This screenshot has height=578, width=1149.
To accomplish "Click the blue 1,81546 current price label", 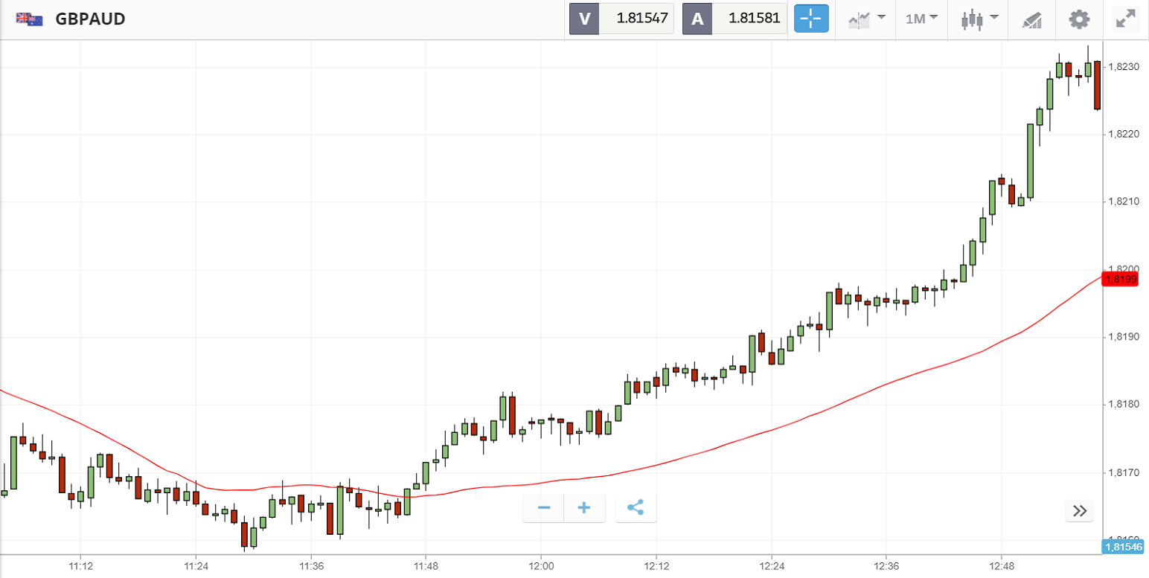I will click(1123, 547).
